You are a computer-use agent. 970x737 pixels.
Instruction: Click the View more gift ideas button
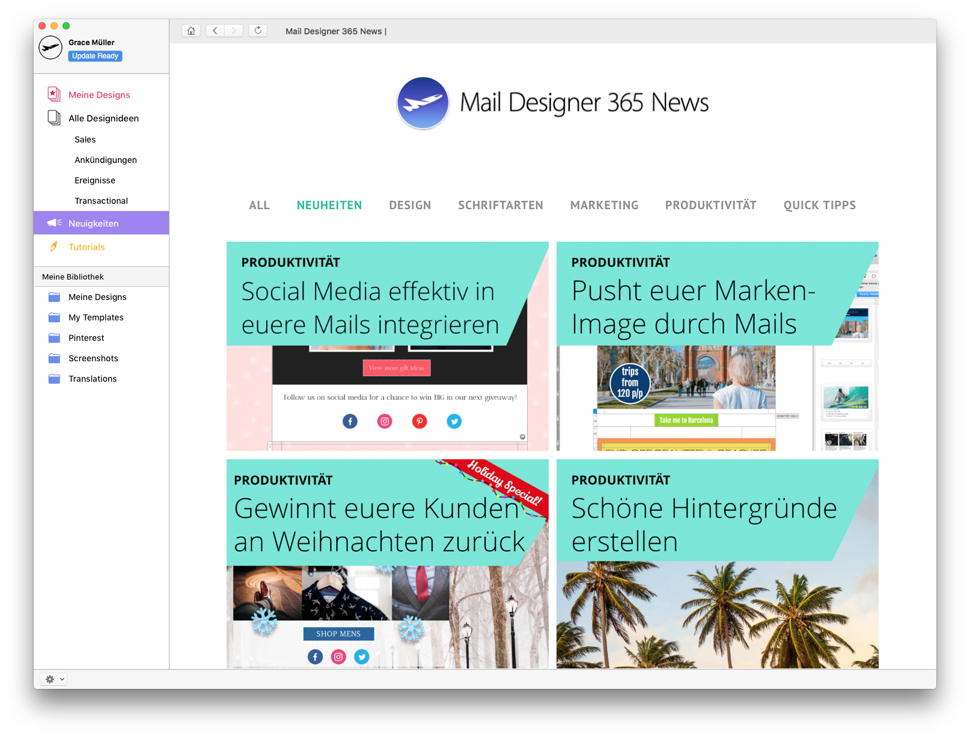397,368
